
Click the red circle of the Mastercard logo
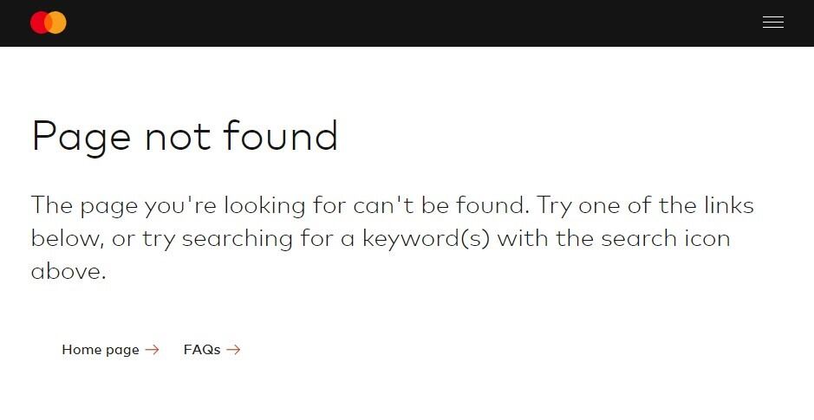(39, 23)
